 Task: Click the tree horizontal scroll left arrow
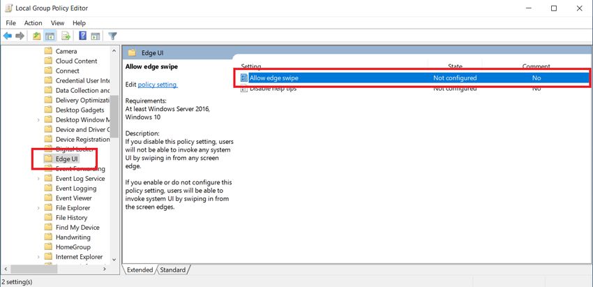click(x=6, y=268)
